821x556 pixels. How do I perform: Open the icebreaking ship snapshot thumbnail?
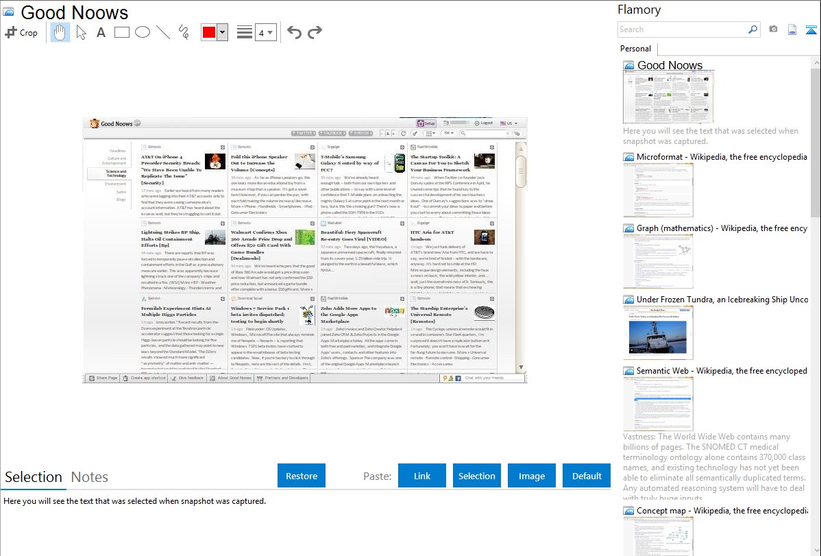coord(658,333)
